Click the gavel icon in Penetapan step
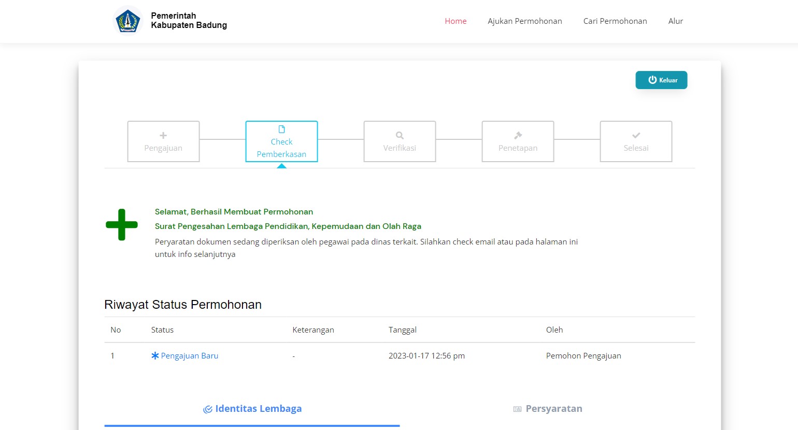Image resolution: width=798 pixels, height=430 pixels. click(518, 136)
